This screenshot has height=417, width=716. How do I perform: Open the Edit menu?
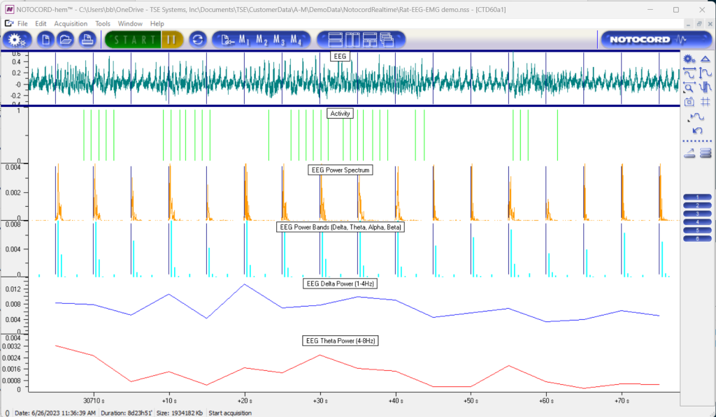click(x=41, y=24)
